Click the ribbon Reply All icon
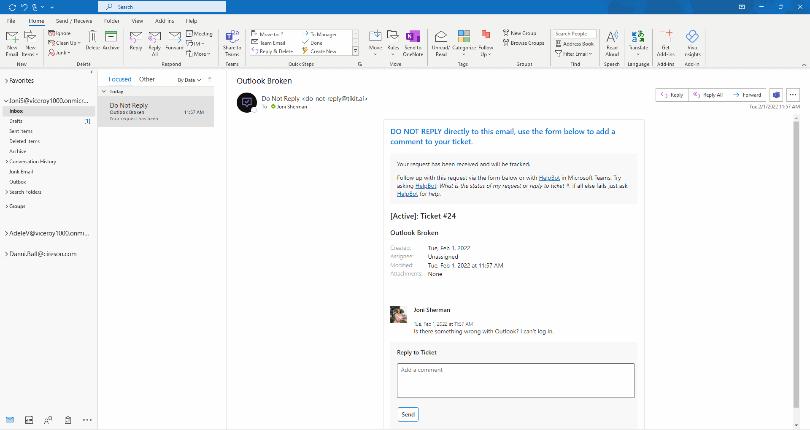 155,37
